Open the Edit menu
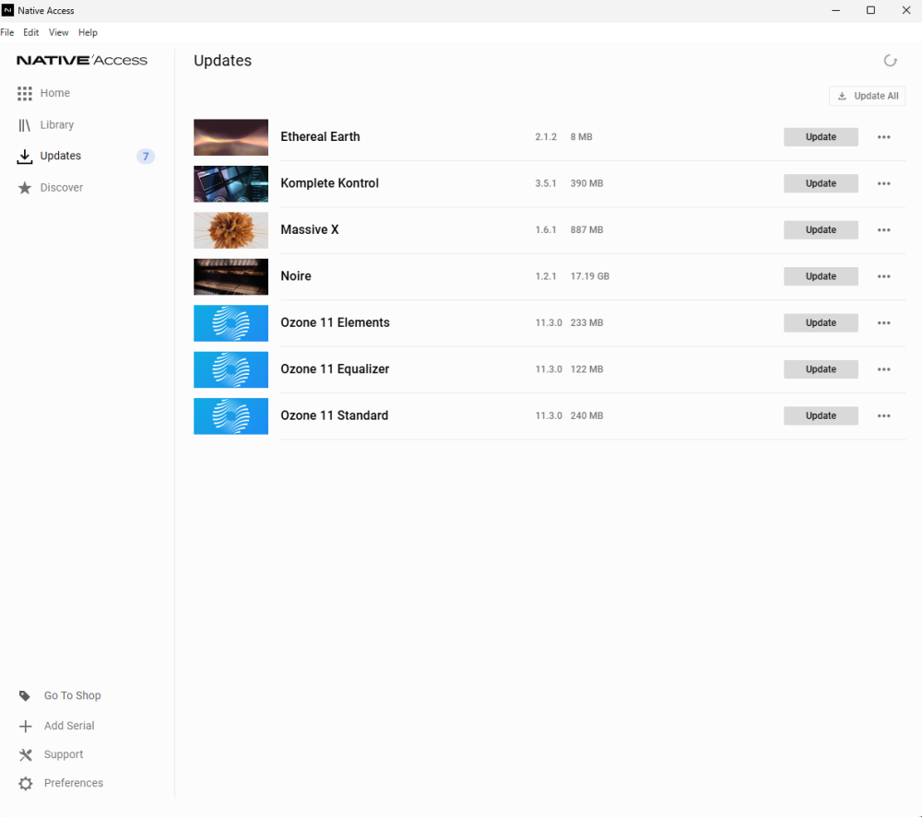 (30, 32)
